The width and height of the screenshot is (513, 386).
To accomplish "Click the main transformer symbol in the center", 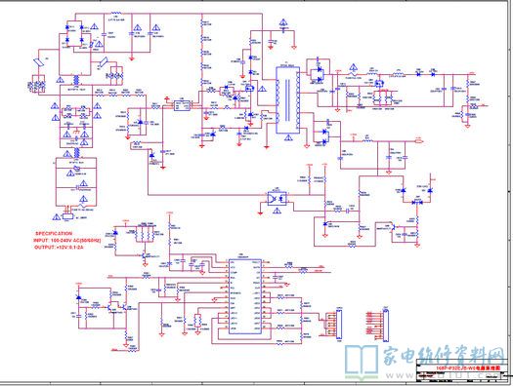I will (288, 99).
